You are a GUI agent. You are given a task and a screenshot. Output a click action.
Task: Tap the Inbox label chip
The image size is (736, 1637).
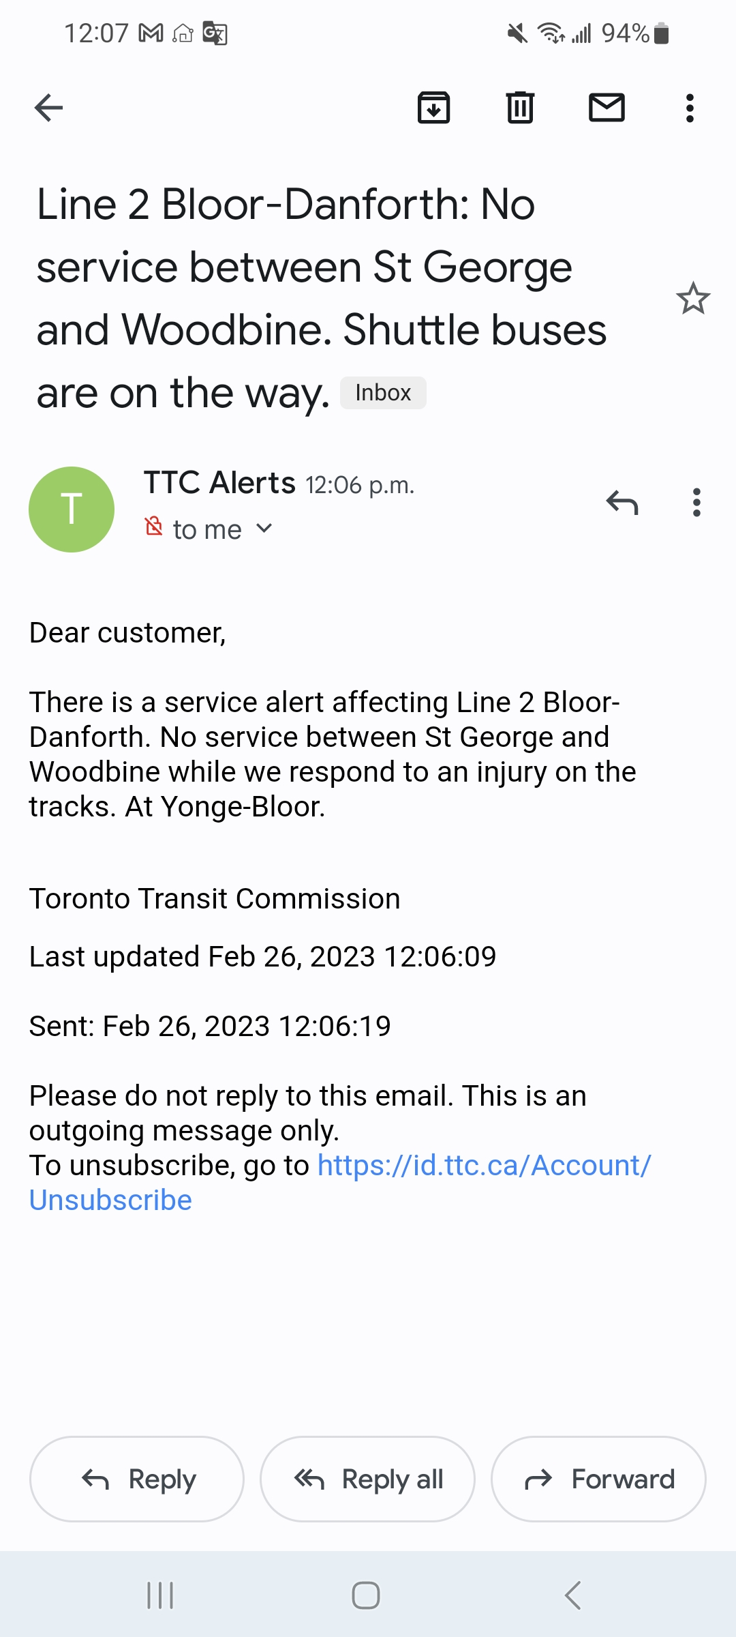[383, 393]
